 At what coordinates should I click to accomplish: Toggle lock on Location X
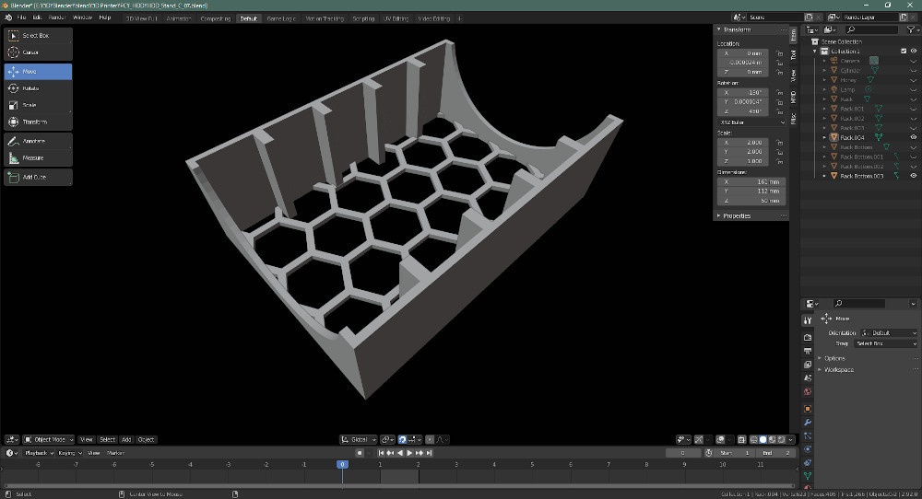779,53
